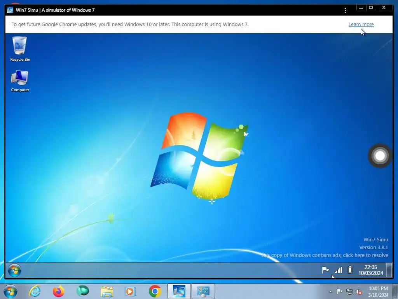Click the host tray network icon
Viewport: 398px width, 299px height.
tap(349, 292)
